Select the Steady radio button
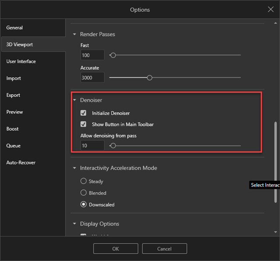 click(84, 181)
